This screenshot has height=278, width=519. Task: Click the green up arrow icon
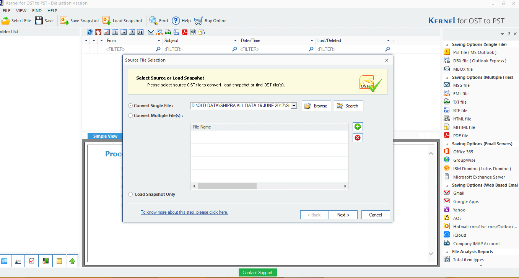click(72, 261)
